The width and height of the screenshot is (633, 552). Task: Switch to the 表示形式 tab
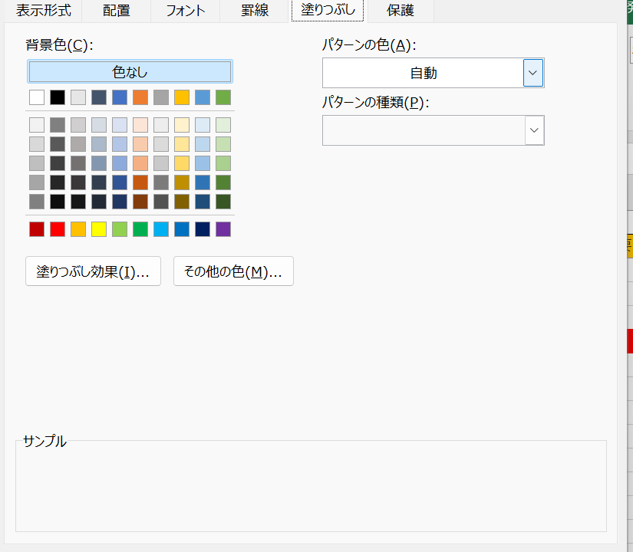pos(44,11)
